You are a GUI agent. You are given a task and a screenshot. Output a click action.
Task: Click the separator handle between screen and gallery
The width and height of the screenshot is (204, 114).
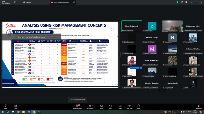click(120, 54)
